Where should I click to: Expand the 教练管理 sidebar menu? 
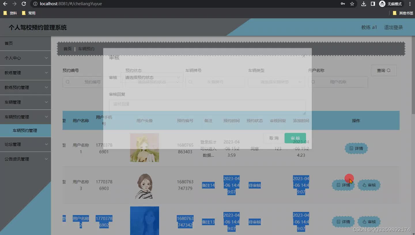[25, 73]
